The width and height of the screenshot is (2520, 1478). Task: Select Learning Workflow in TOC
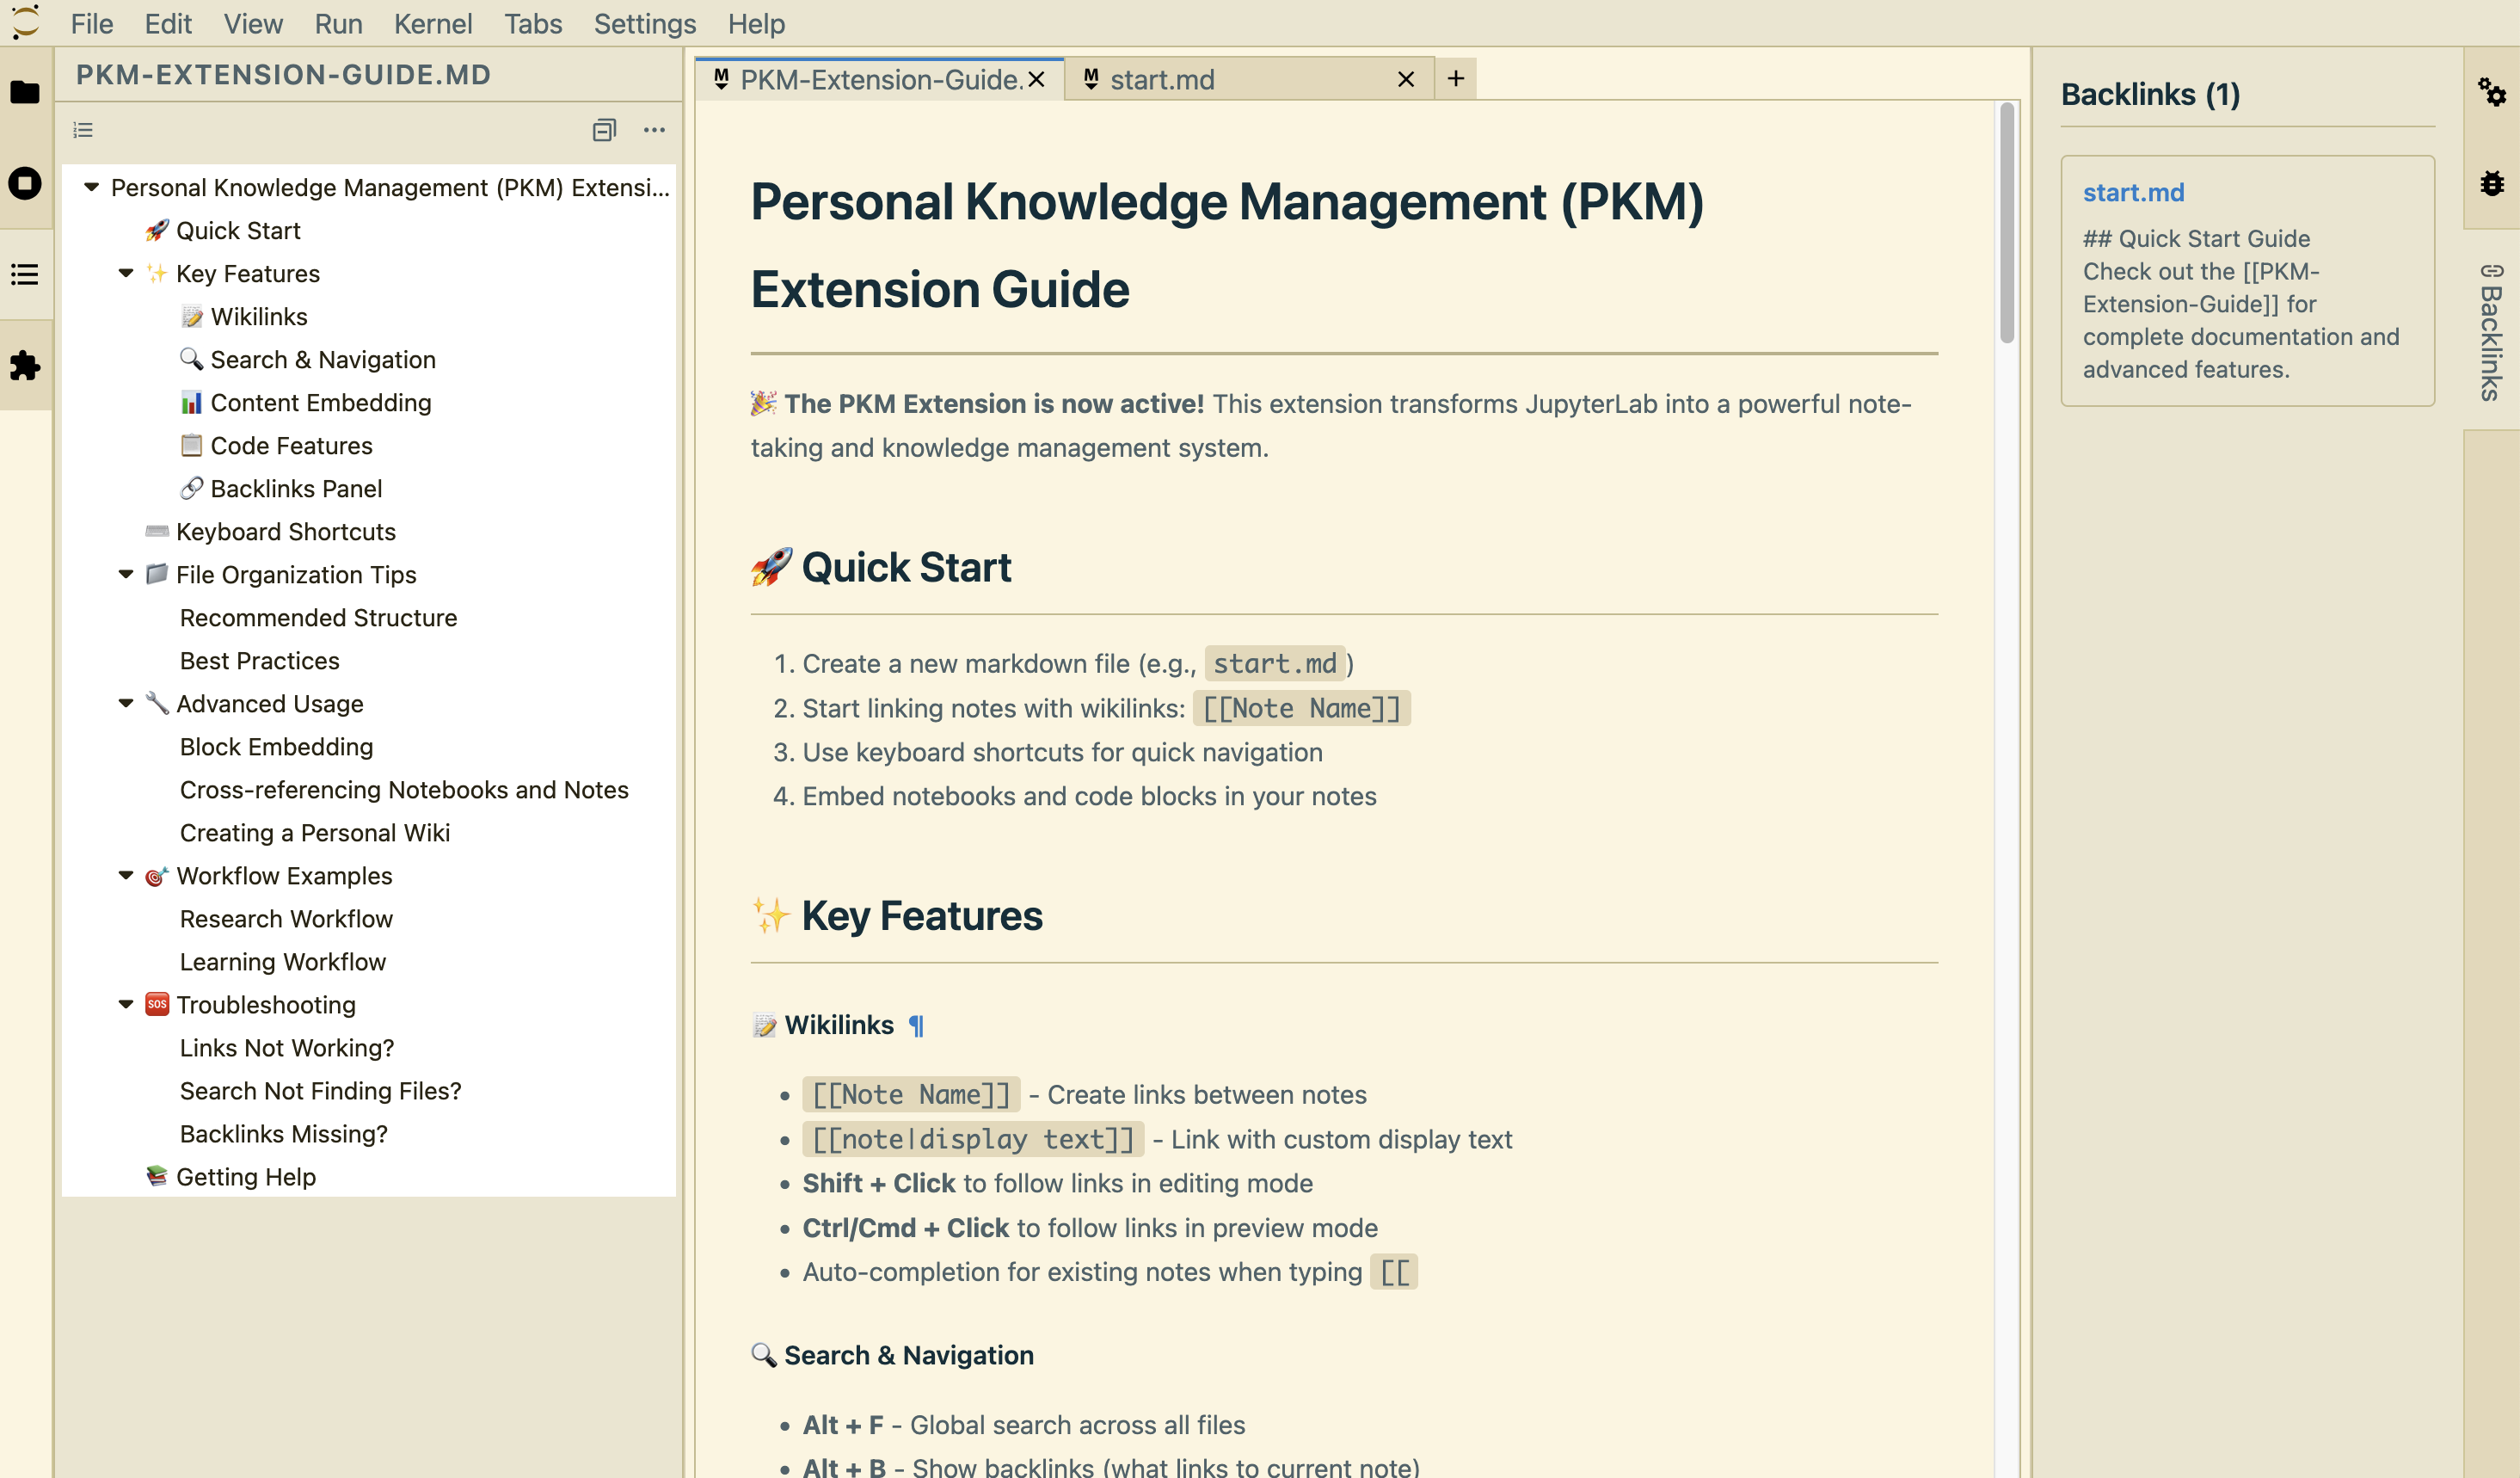point(283,961)
